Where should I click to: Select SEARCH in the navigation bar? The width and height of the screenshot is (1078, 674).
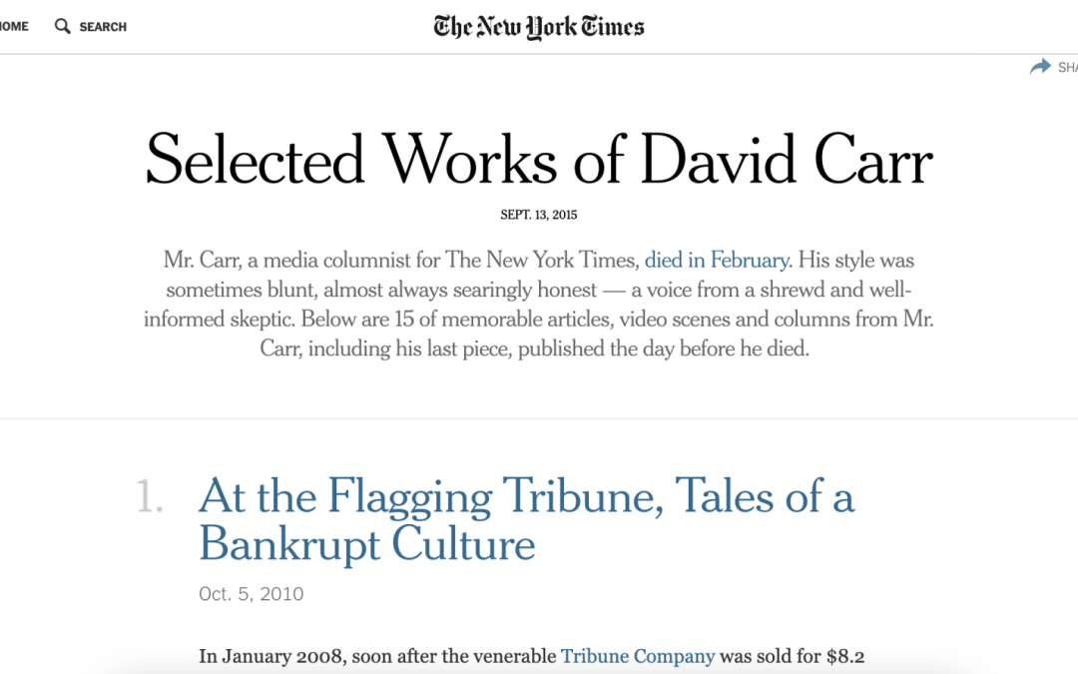103,27
